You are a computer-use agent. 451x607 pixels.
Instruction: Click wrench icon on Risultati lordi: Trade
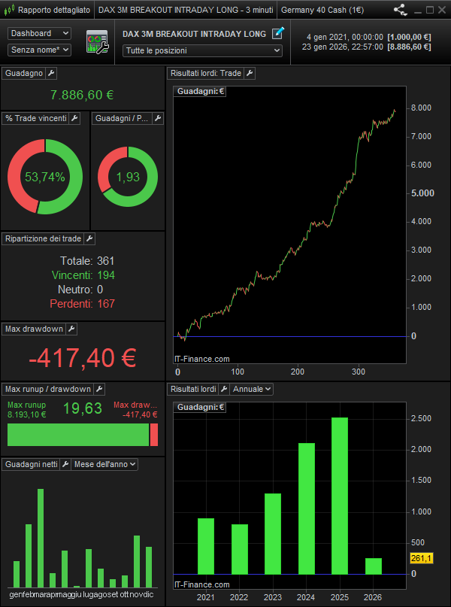[250, 73]
